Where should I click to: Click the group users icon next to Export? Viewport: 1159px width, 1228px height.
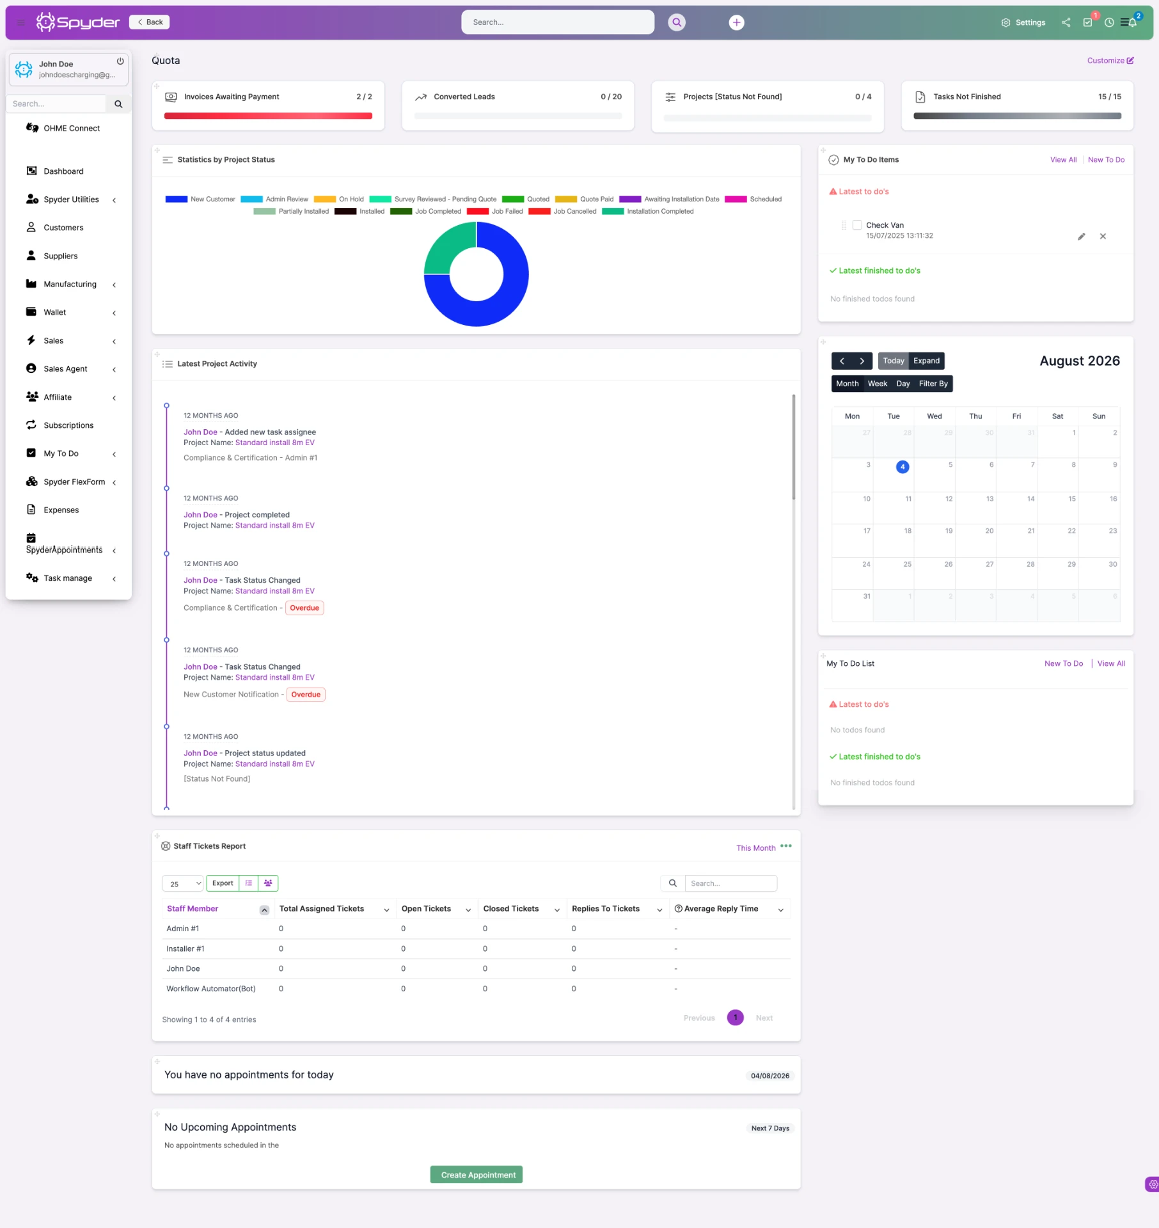[268, 883]
